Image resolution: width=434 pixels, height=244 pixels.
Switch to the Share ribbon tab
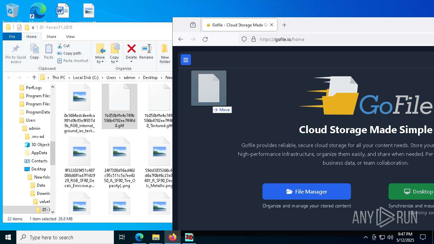pyautogui.click(x=52, y=37)
